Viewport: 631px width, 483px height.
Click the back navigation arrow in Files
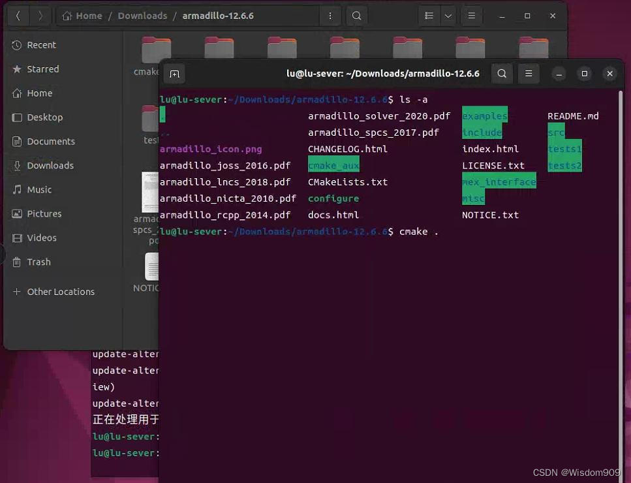[18, 15]
